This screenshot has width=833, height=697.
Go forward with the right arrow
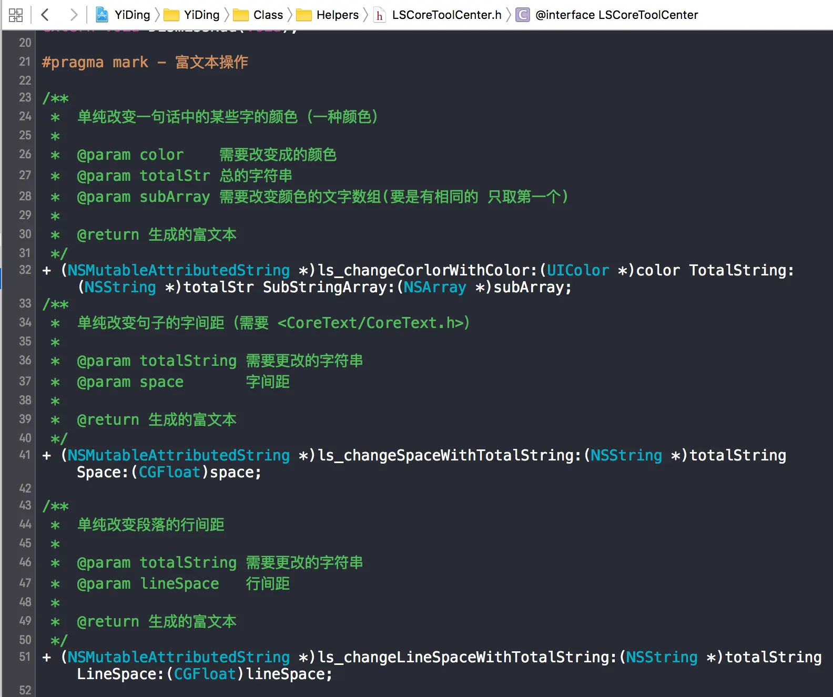tap(74, 15)
